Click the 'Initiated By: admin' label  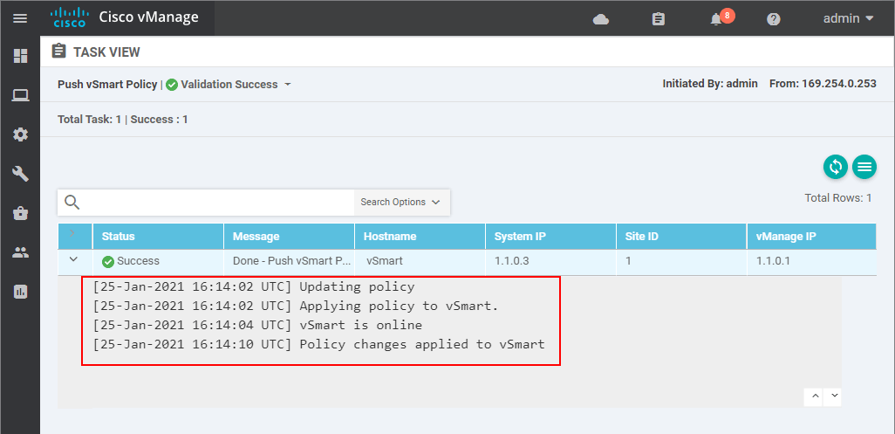pyautogui.click(x=710, y=83)
